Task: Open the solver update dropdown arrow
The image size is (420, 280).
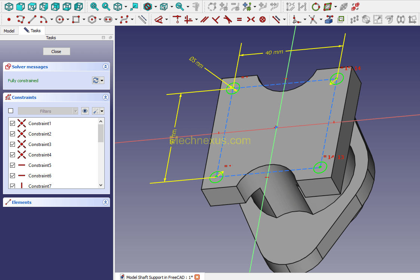Action: pos(102,81)
